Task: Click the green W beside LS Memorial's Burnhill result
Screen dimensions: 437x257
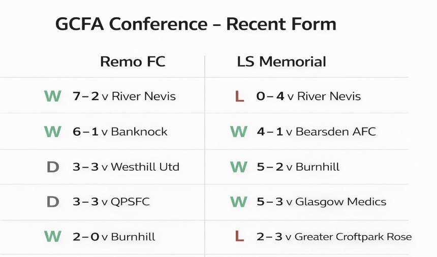Action: click(239, 167)
